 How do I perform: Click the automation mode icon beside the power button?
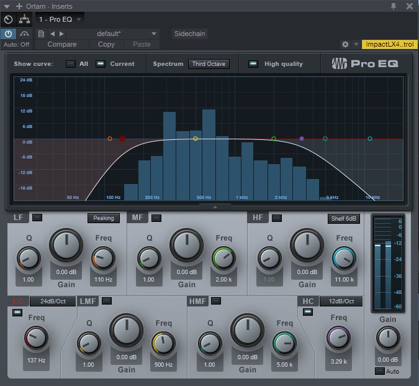click(x=24, y=34)
